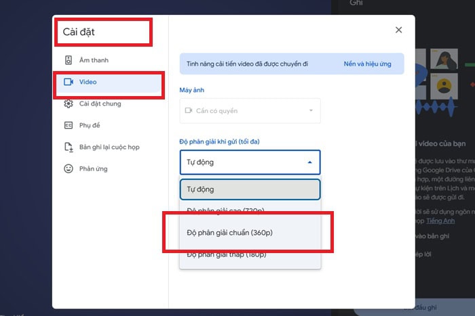This screenshot has width=475, height=316.
Task: Choose Độ phân giải cao (720p)
Action: [x=250, y=210]
